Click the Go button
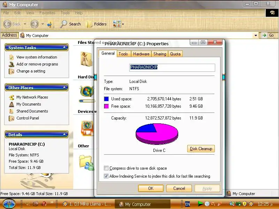 268,35
